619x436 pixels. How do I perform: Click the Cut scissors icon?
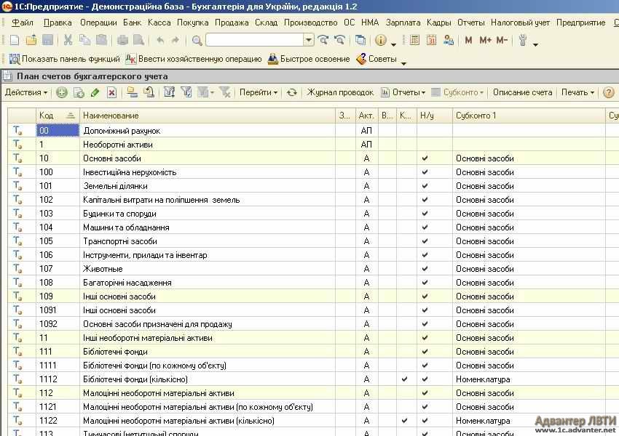point(68,40)
